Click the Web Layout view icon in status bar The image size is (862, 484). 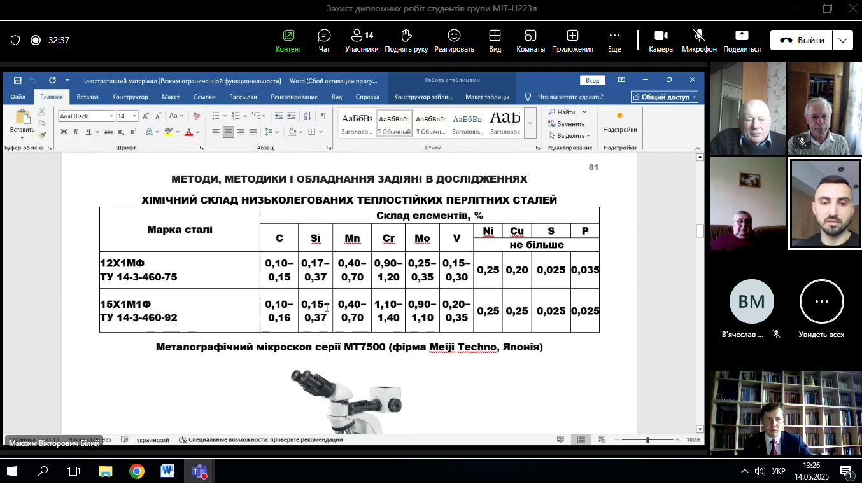602,439
